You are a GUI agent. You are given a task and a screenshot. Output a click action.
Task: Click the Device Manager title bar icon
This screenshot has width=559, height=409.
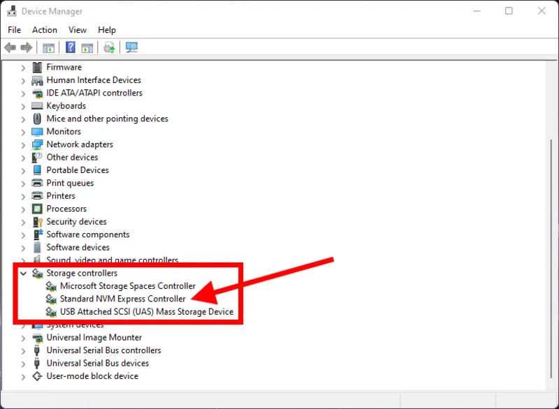12,11
